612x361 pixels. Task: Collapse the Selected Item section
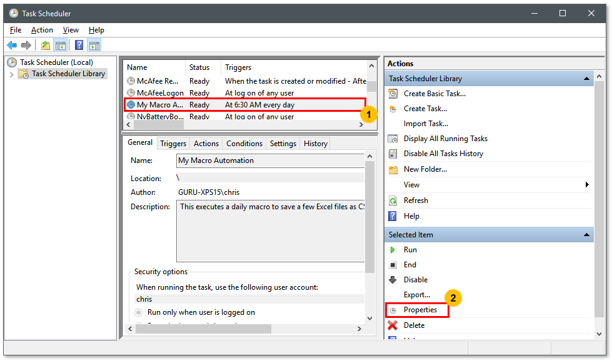pyautogui.click(x=586, y=234)
